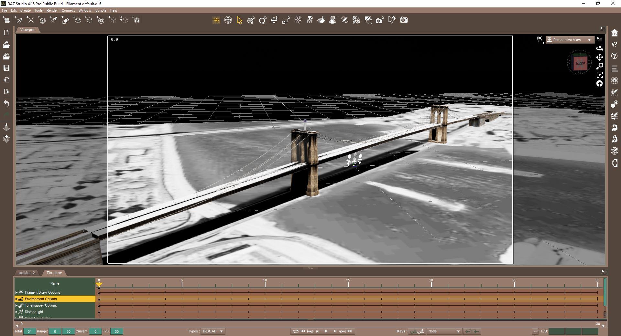Activate the Translate move tool
The height and width of the screenshot is (336, 621).
[x=274, y=20]
